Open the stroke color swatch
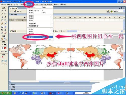126x95 pixels. coord(5,45)
